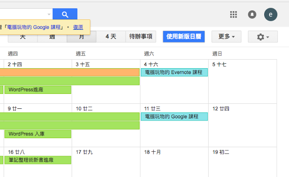Open the account avatar with letter e

[x=270, y=14]
